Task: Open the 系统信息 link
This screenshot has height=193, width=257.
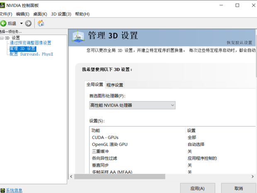Action: [14, 191]
